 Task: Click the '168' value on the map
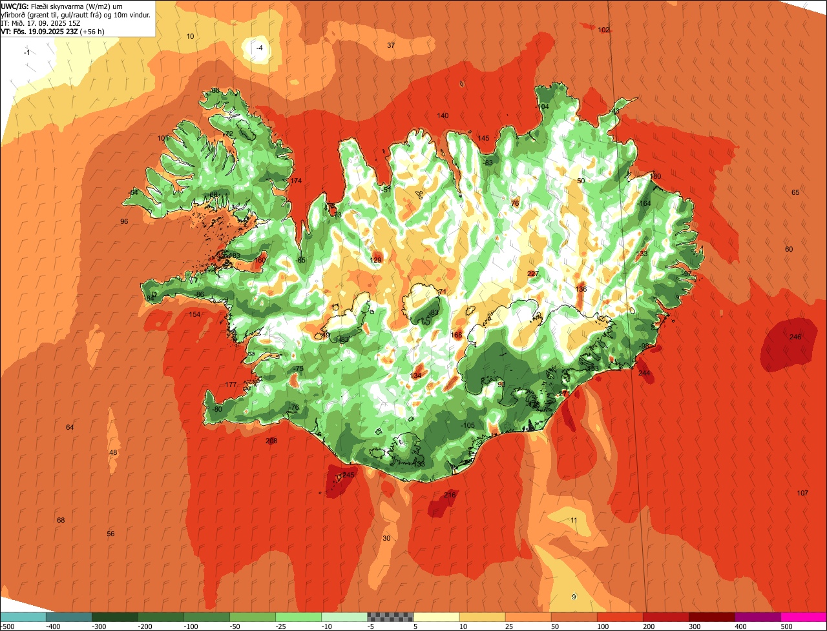coord(457,335)
